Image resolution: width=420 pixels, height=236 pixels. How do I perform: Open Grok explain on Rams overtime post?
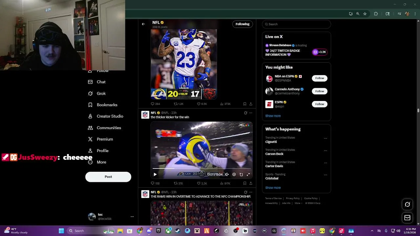click(245, 192)
